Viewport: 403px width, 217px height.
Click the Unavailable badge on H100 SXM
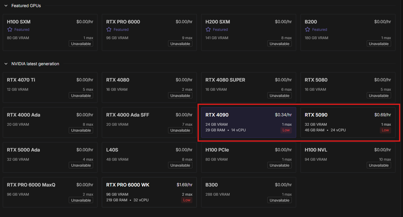81,44
